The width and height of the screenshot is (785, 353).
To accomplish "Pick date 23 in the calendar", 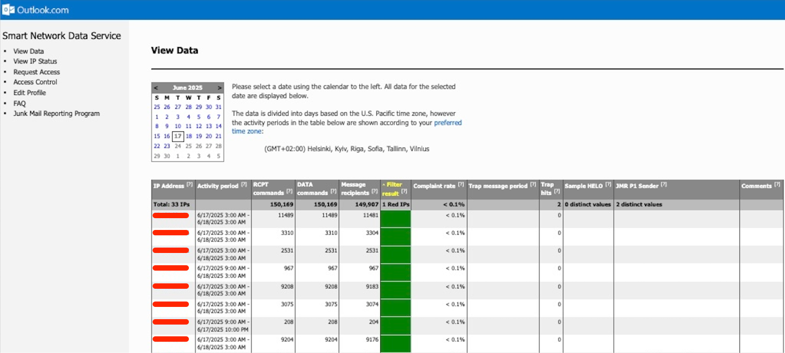I will tap(167, 146).
